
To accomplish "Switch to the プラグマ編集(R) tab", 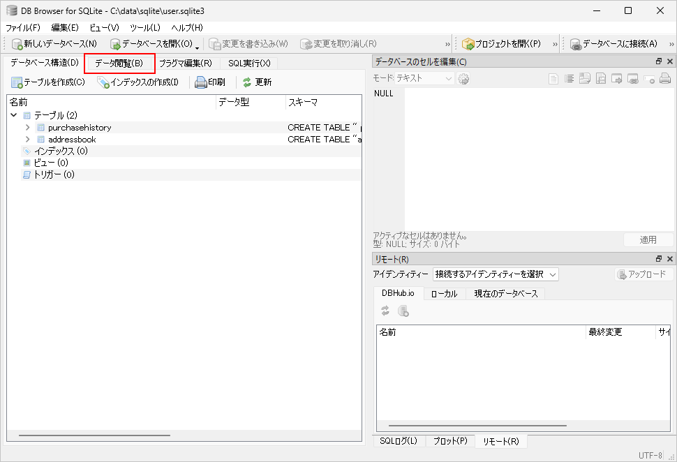I will 186,63.
